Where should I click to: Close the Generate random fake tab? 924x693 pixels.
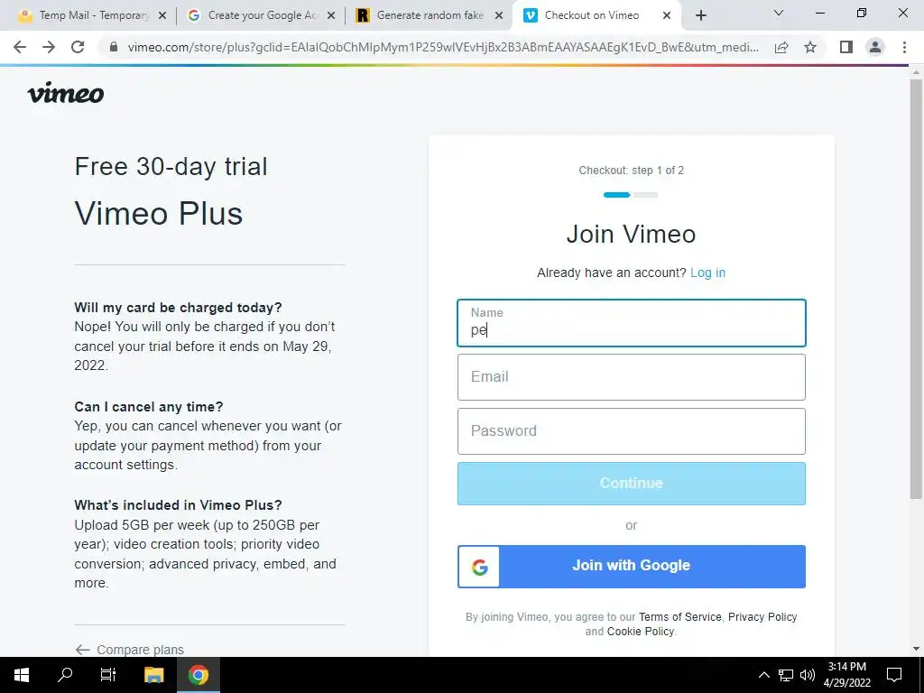[499, 16]
